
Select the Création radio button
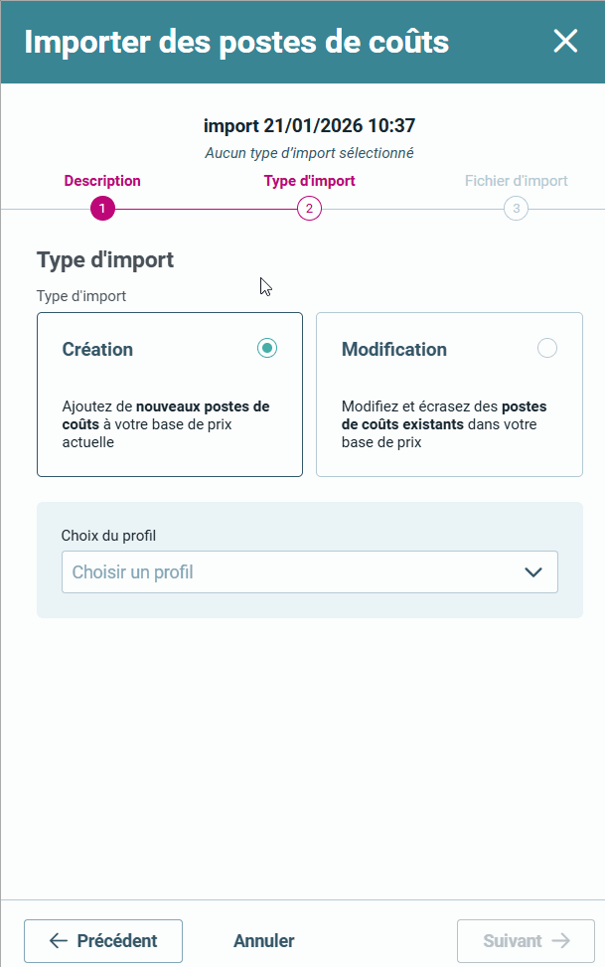266,348
